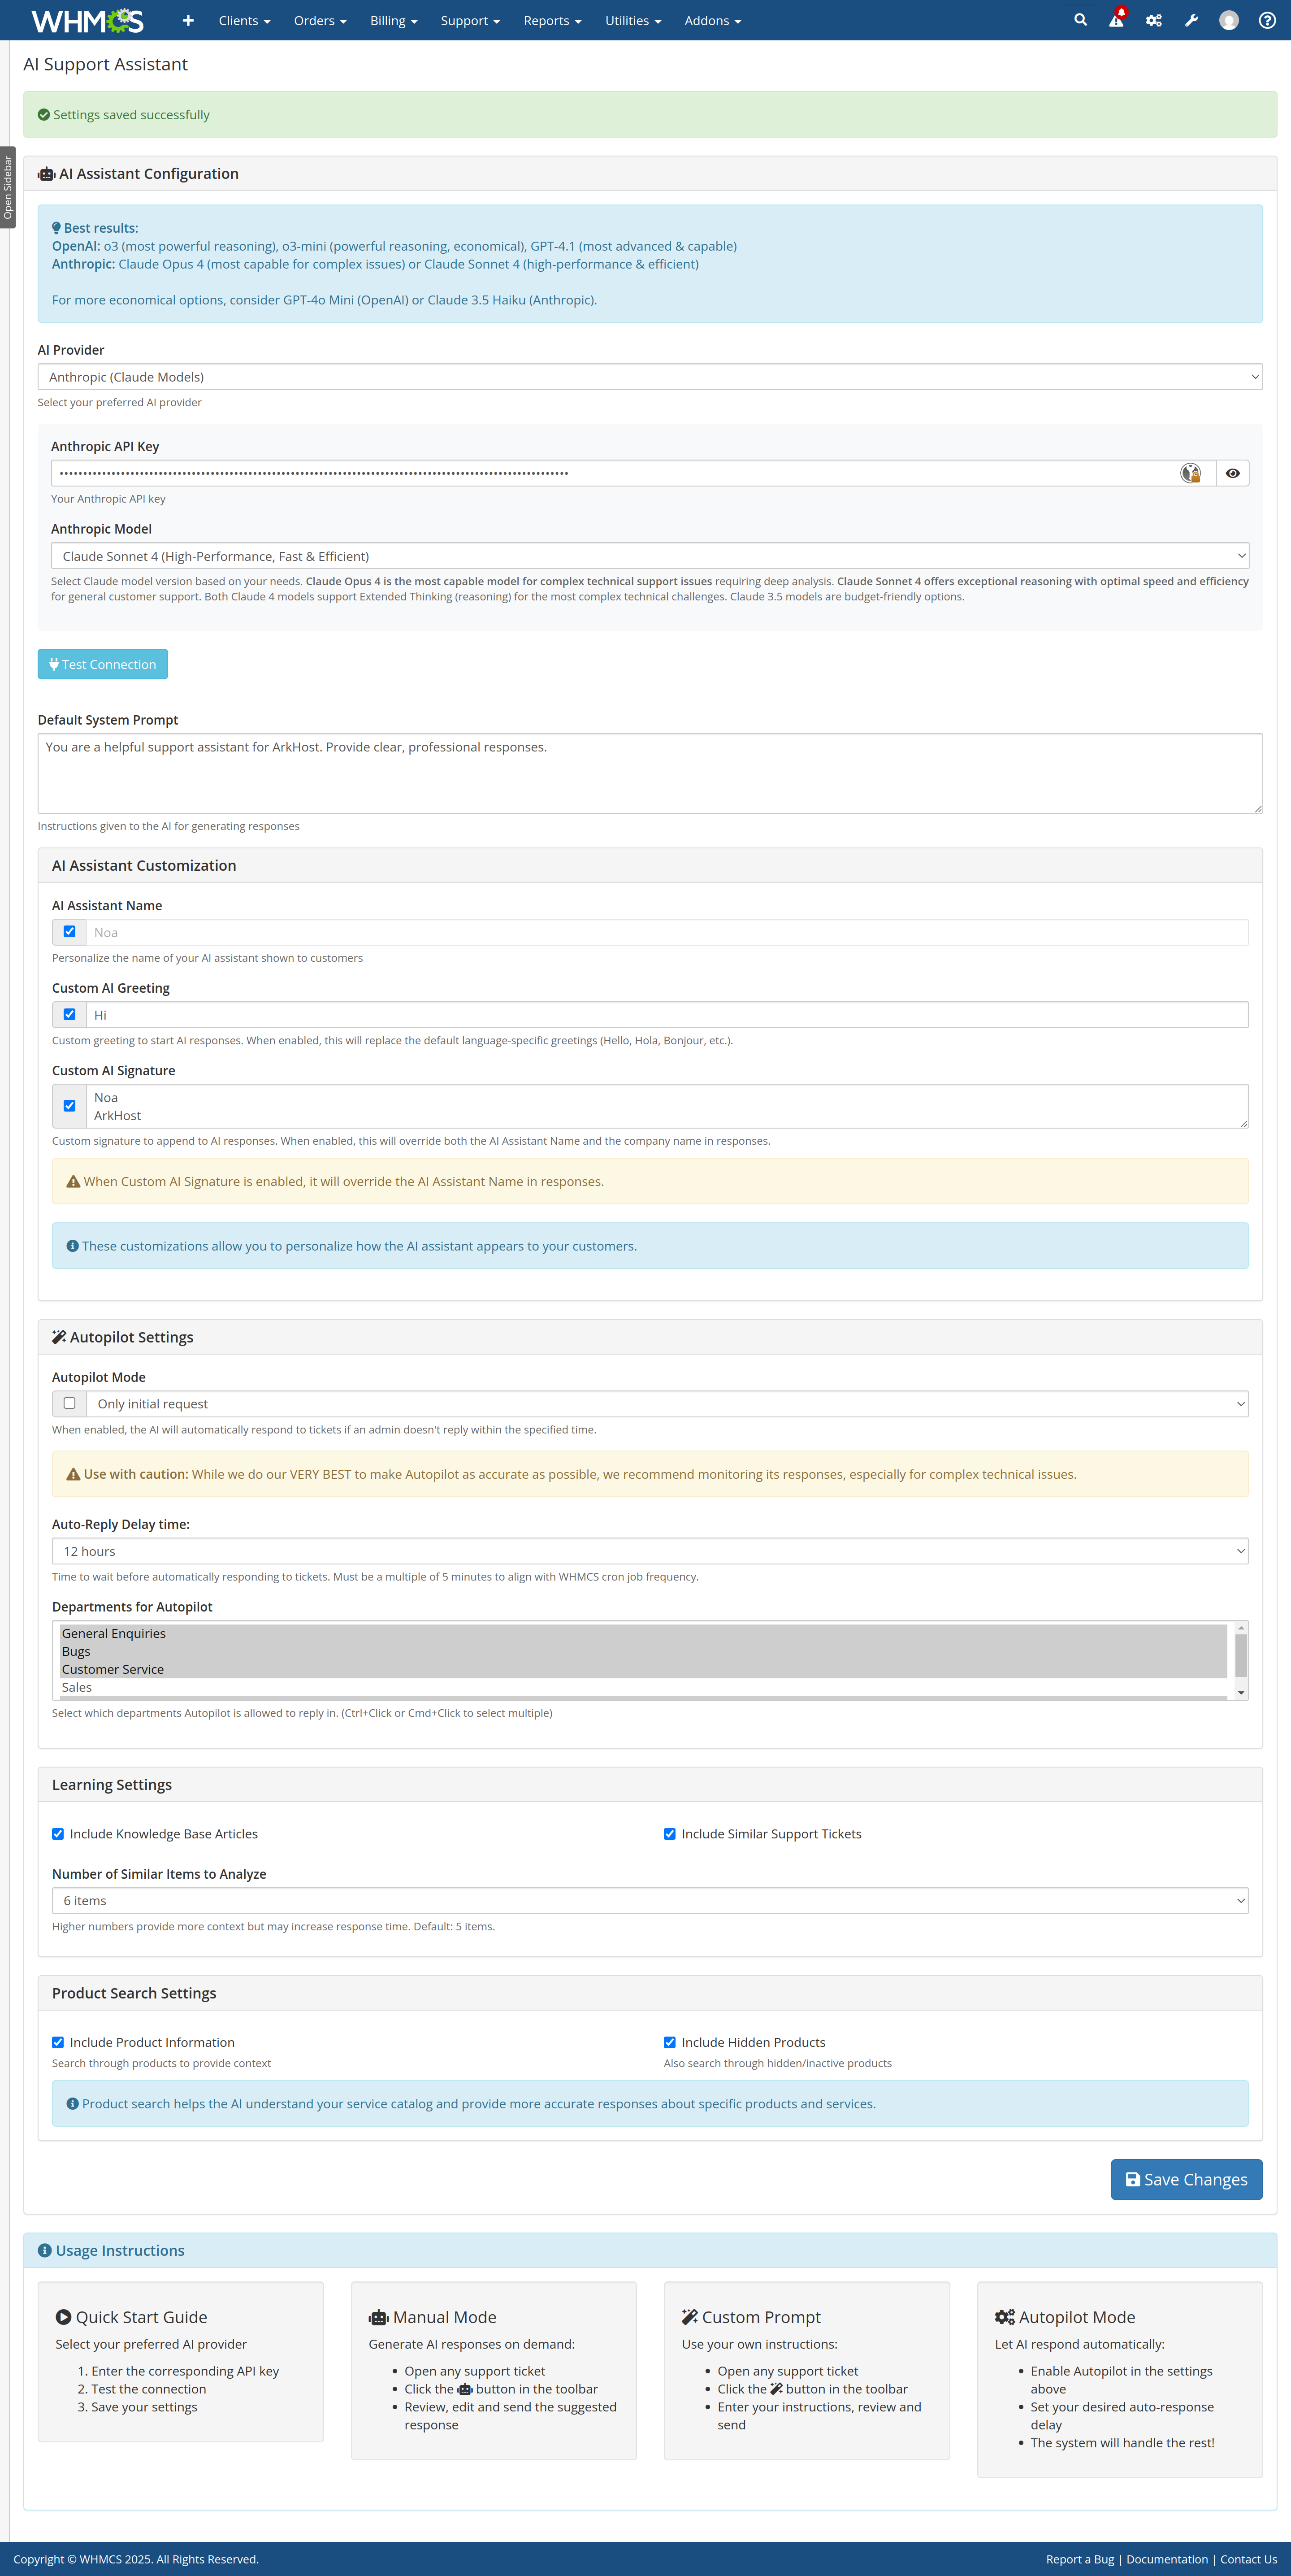Toggle the Custom AI Greeting checkbox
This screenshot has width=1291, height=2576.
(69, 1014)
